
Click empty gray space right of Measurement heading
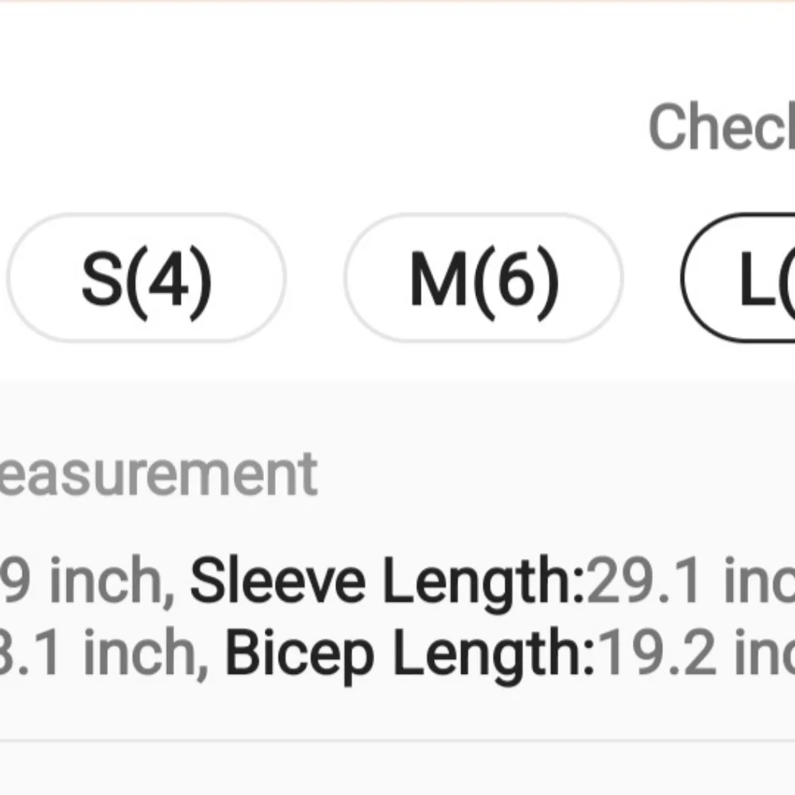pos(556,475)
